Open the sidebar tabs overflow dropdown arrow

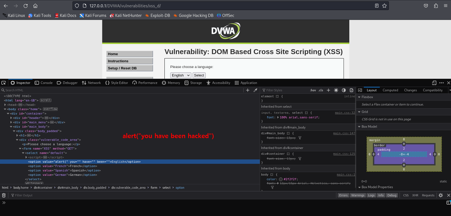[450, 90]
